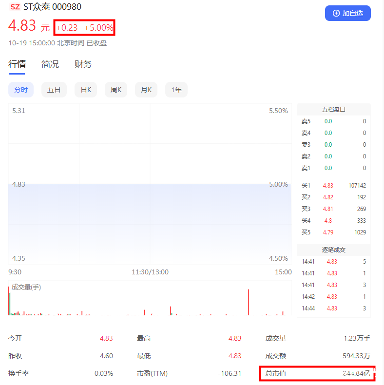Screen dimensions: 384x385
Task: Click the 5.31 upper price axis label
Action: tap(19, 111)
